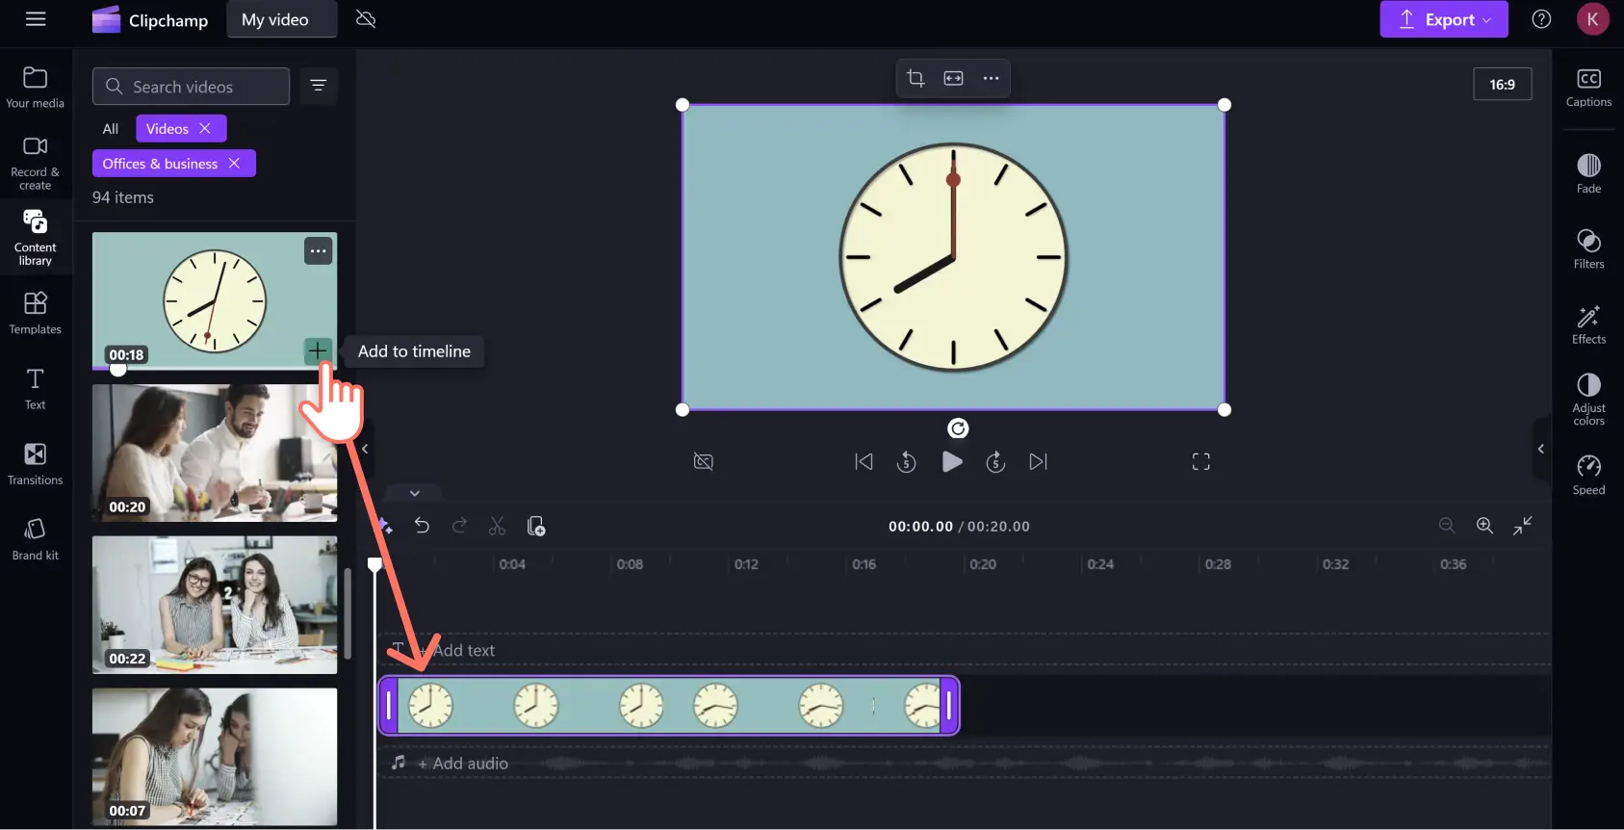This screenshot has width=1624, height=830.
Task: Open more options on clock video
Action: coord(319,251)
